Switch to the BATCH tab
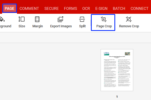Image resolution: width=151 pixels, height=100 pixels. (x=119, y=9)
